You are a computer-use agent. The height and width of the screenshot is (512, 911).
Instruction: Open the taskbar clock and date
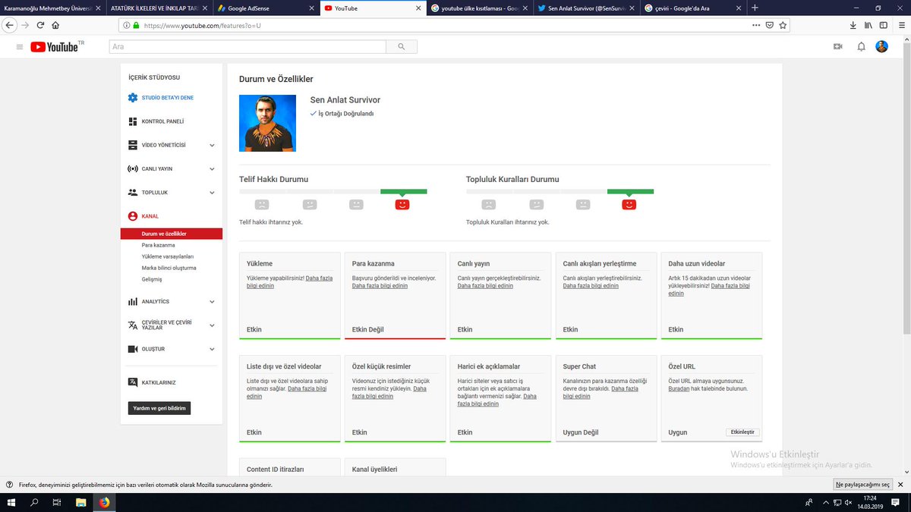[871, 502]
